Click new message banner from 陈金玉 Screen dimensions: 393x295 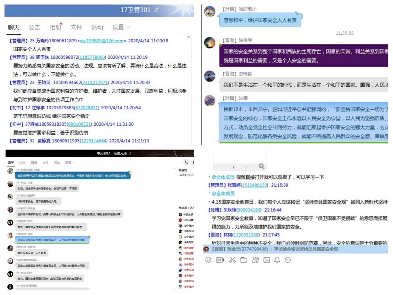click(x=295, y=249)
